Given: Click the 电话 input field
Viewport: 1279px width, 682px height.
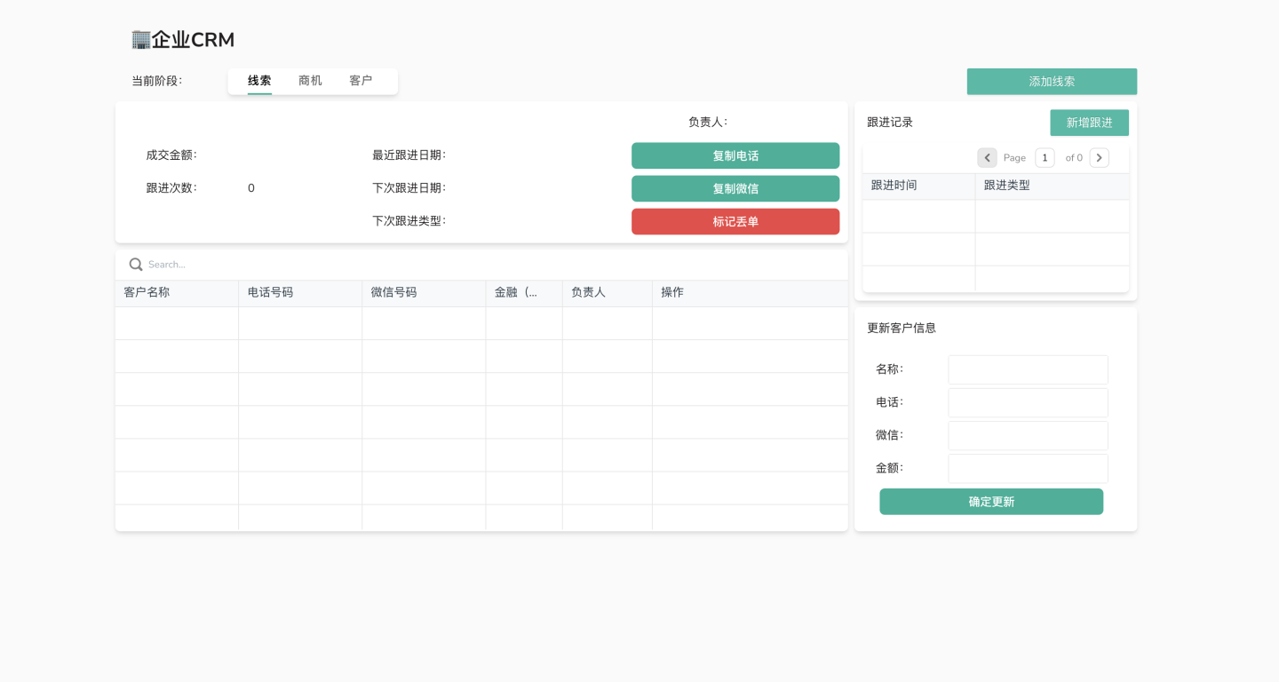Looking at the screenshot, I should pyautogui.click(x=1028, y=402).
